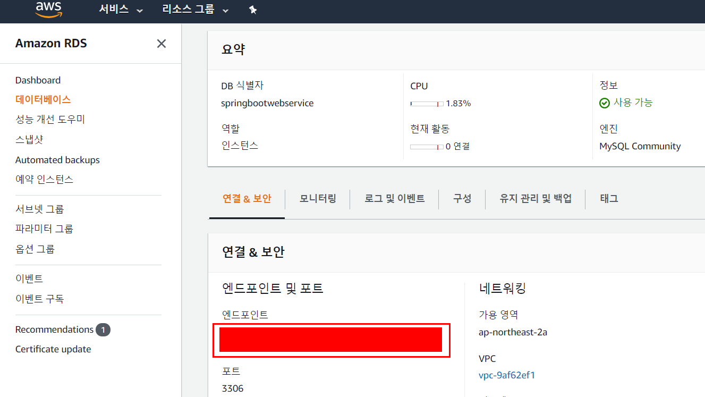Viewport: 705px width, 397px height.
Task: Click the green 사용 가능 status icon
Action: [605, 103]
